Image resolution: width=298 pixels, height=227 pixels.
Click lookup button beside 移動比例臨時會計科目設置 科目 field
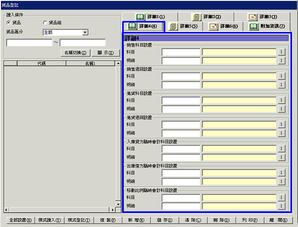click(x=281, y=197)
